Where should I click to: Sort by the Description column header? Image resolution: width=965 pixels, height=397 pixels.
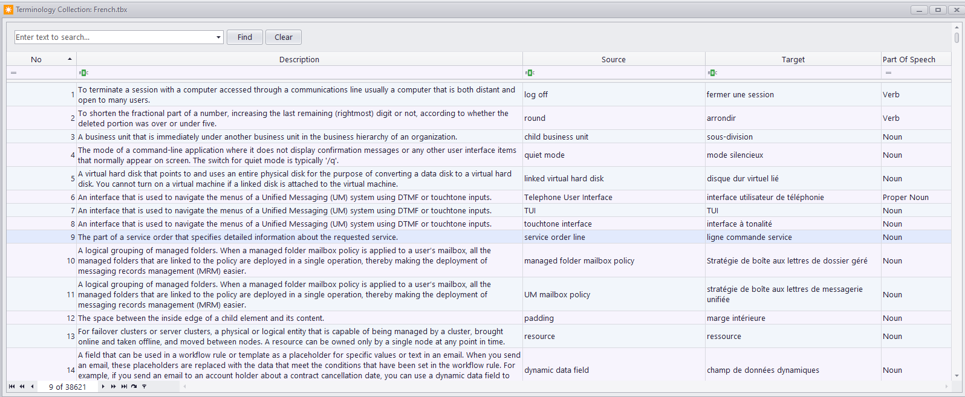(299, 59)
